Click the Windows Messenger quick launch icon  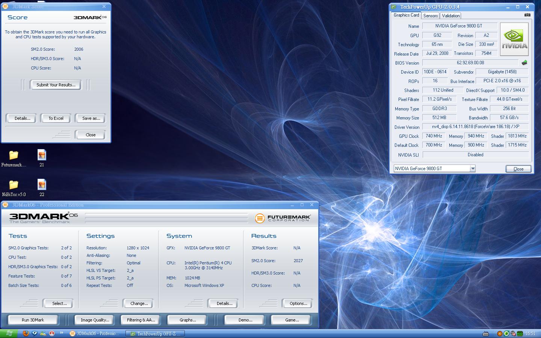(43, 333)
